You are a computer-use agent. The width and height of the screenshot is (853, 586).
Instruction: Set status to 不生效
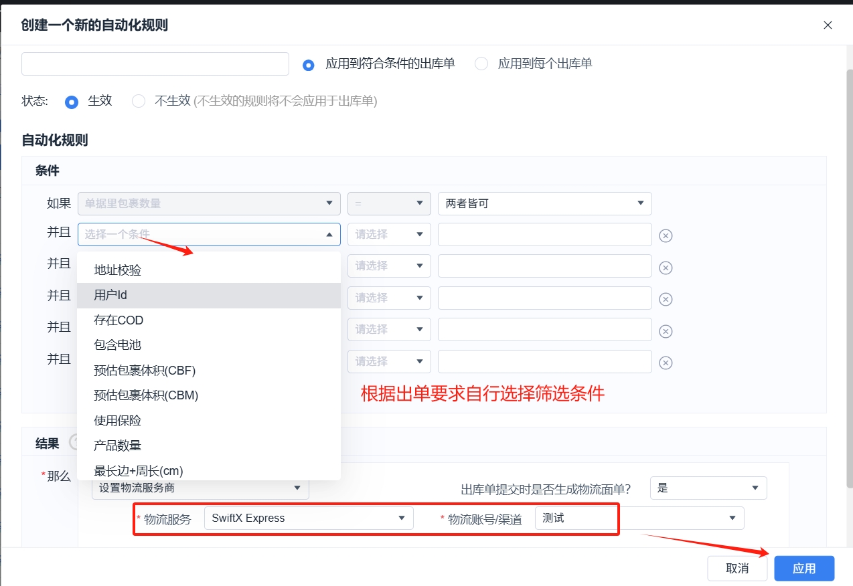tap(139, 102)
